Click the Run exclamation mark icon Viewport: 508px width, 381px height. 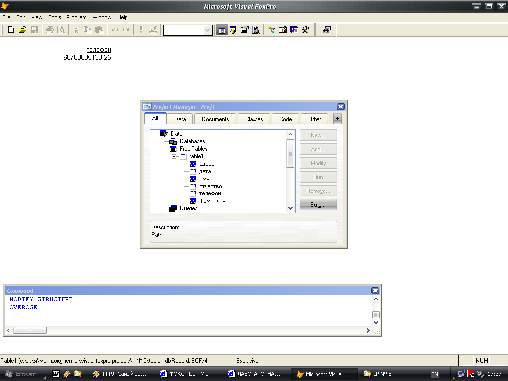click(x=141, y=30)
